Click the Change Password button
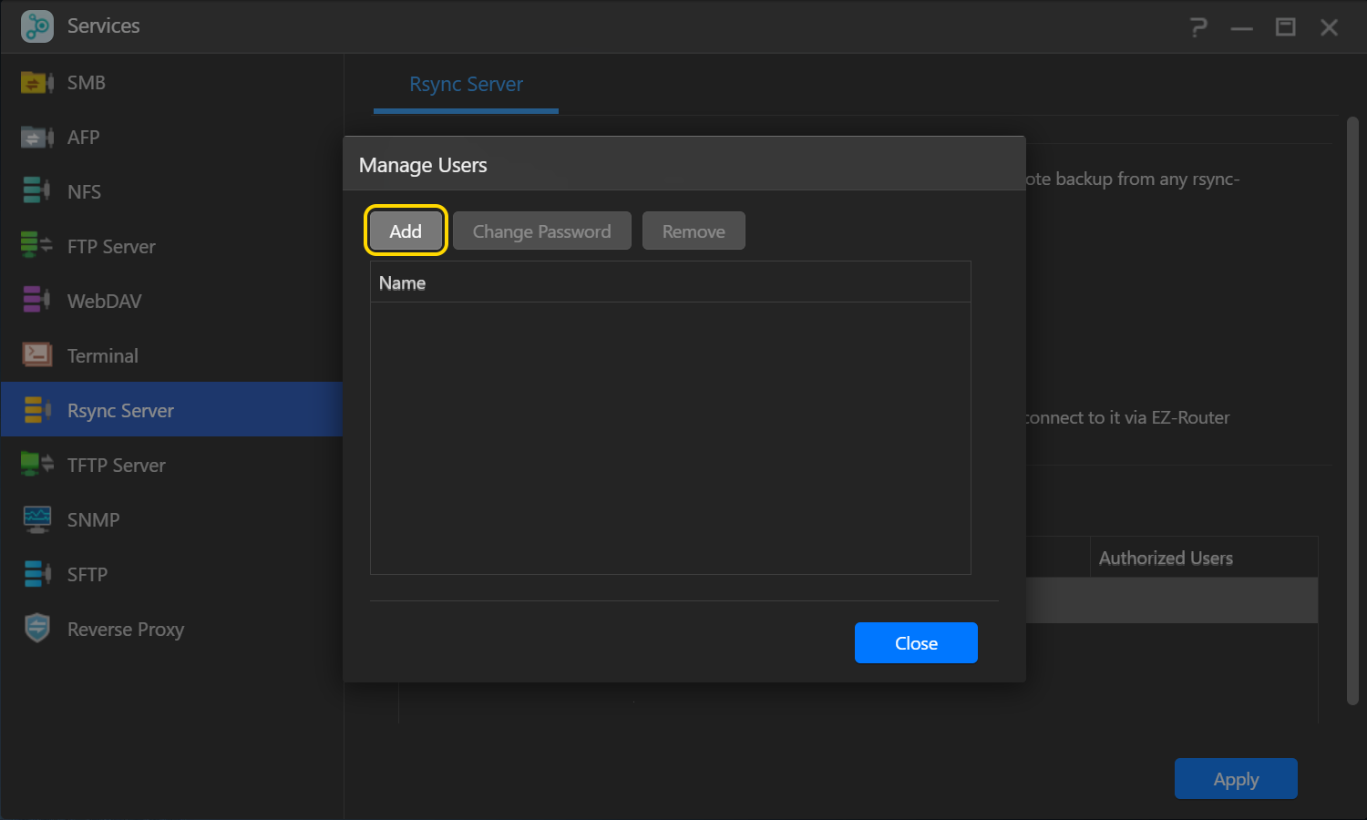 click(541, 231)
